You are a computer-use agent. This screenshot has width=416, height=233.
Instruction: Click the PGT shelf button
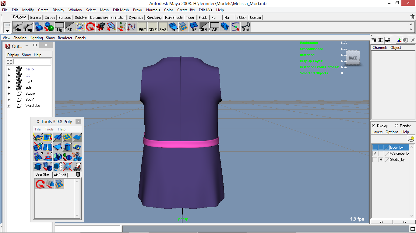coord(142,27)
